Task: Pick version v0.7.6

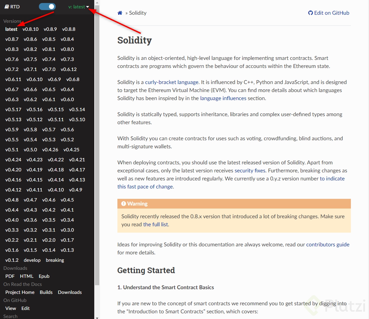Action: tap(12, 59)
